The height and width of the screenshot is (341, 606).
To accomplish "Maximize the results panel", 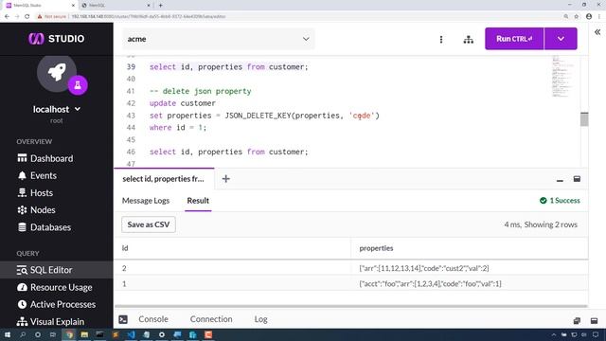I will tap(577, 179).
